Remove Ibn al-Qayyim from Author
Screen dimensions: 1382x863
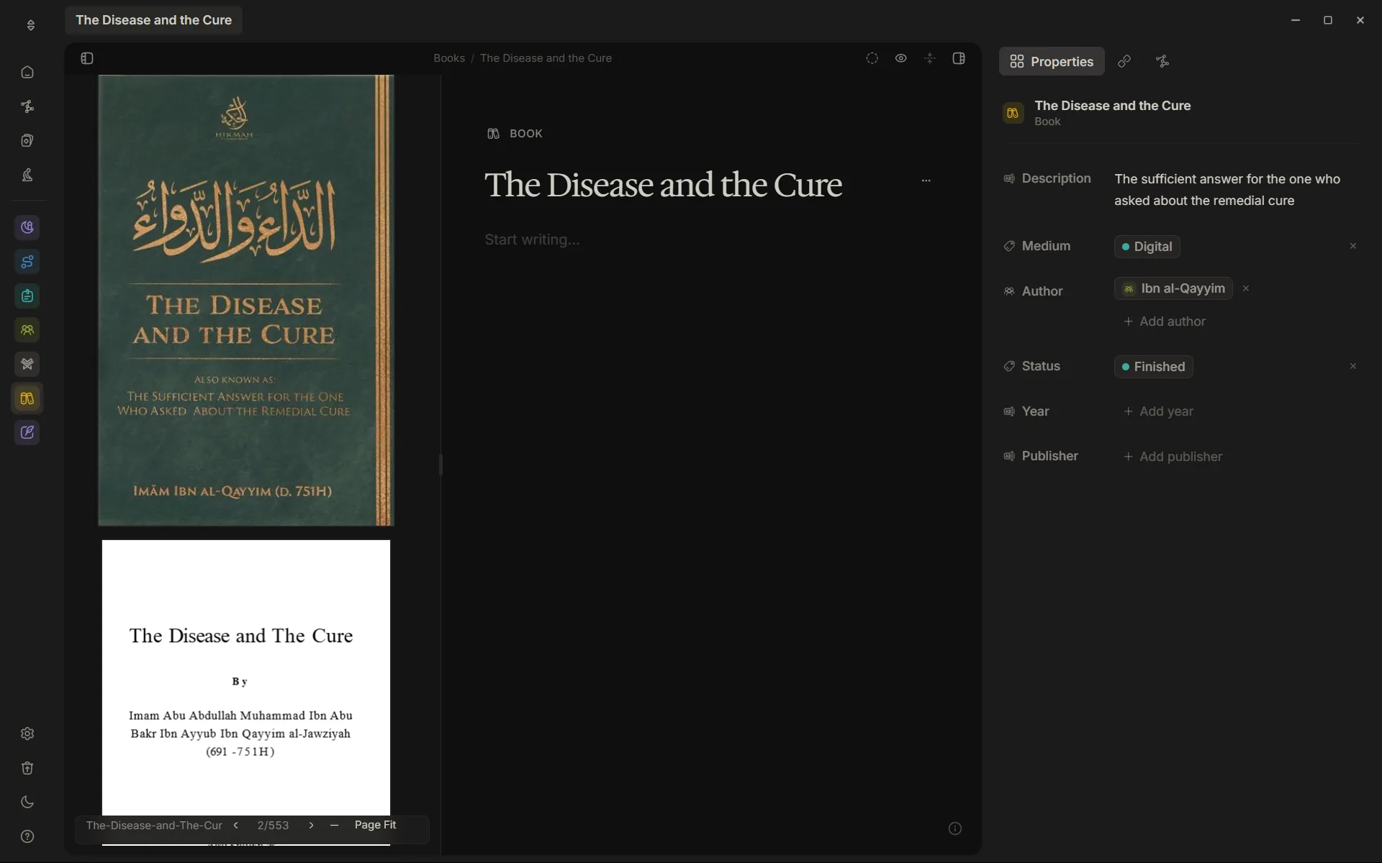(1245, 288)
